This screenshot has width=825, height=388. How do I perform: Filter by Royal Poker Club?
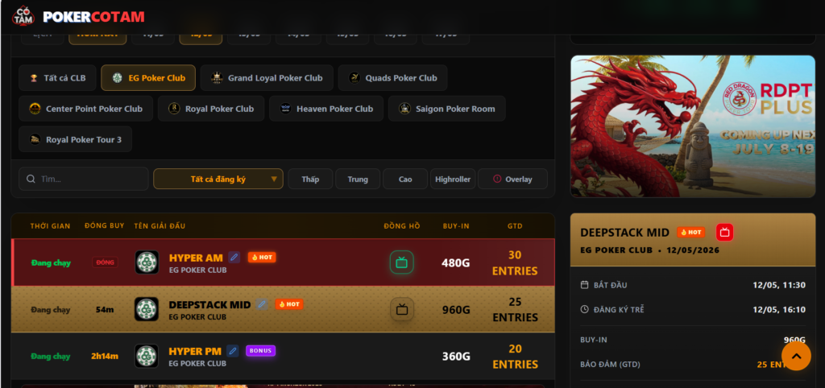click(211, 109)
